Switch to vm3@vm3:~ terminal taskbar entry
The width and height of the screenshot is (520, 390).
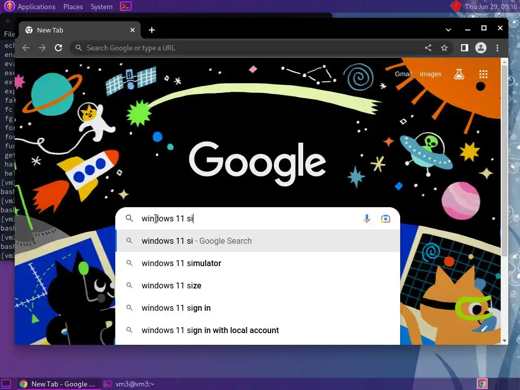click(x=129, y=384)
